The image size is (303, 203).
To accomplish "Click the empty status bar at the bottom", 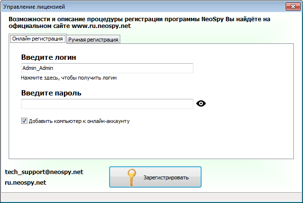I will pos(151,198).
